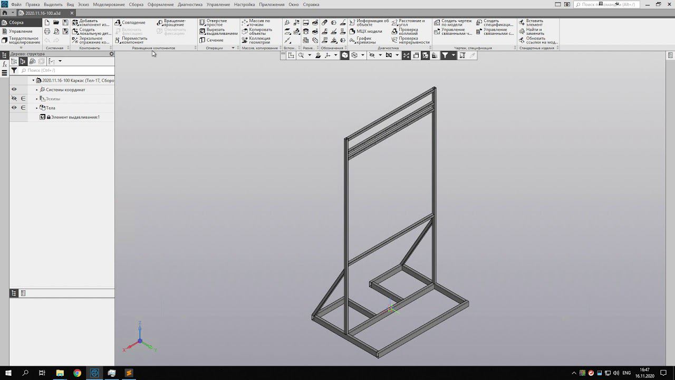The height and width of the screenshot is (380, 675).
Task: Click the Print icon in the Системная group
Action: [x=47, y=32]
